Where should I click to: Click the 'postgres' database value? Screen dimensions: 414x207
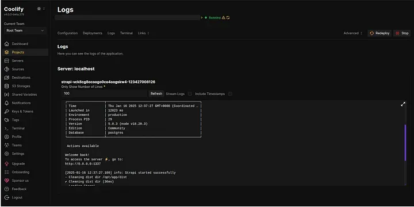[x=116, y=132]
